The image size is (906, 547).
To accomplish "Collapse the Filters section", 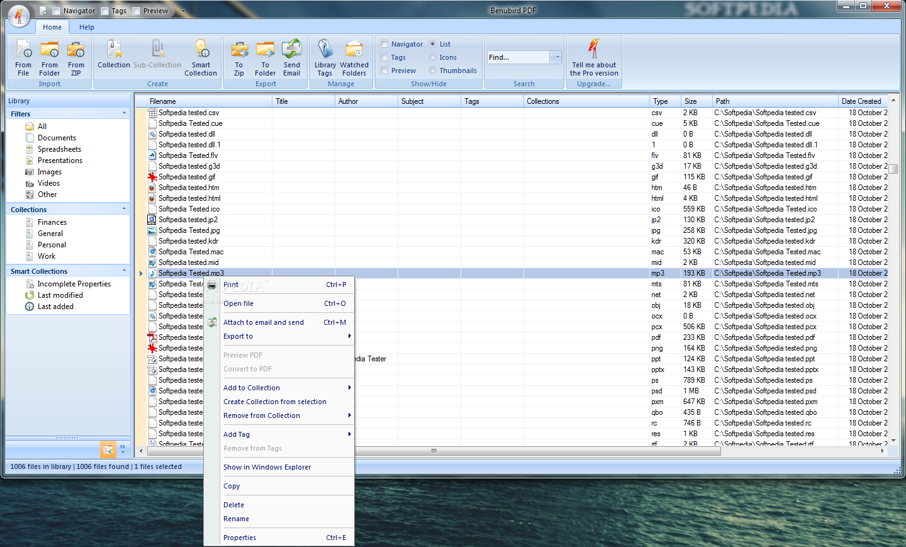I will [x=124, y=113].
